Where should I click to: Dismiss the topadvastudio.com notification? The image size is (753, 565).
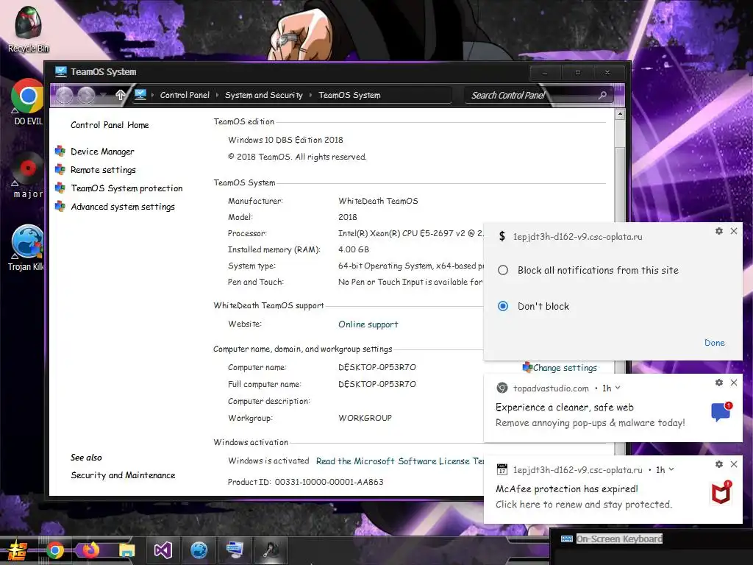click(x=734, y=383)
